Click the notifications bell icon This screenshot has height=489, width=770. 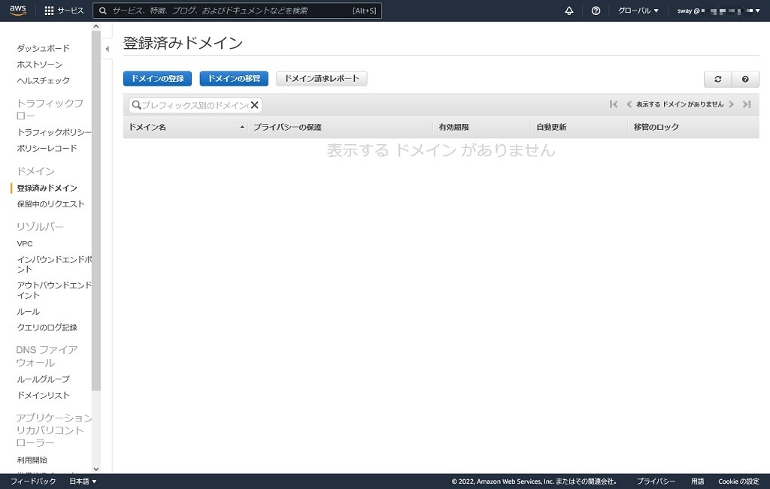569,11
